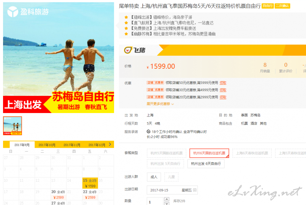Open the calendar icon in the date field

point(195,190)
